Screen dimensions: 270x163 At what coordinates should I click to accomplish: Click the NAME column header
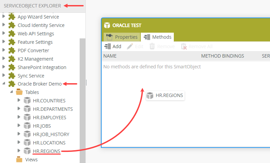tap(110, 56)
